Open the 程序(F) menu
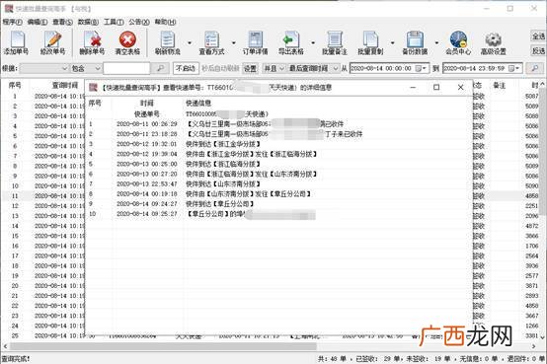This screenshot has height=364, width=547. (12, 22)
